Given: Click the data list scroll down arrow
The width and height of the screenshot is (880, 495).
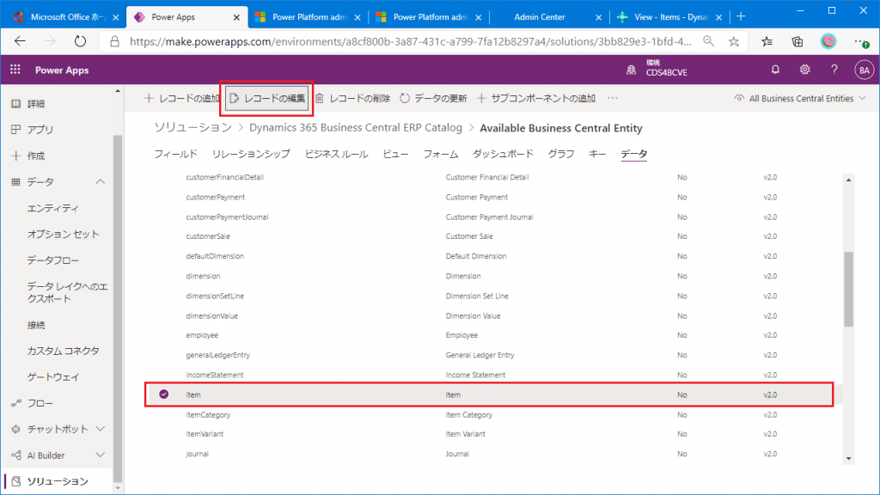Looking at the screenshot, I should pos(848,459).
